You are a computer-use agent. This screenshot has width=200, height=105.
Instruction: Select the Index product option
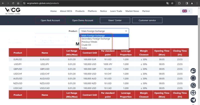pos(84,48)
